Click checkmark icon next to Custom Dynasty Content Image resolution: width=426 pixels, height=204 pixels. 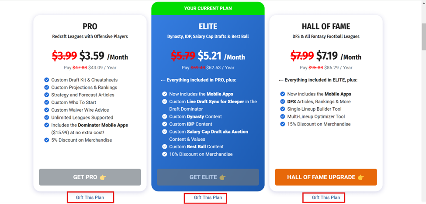click(x=164, y=116)
